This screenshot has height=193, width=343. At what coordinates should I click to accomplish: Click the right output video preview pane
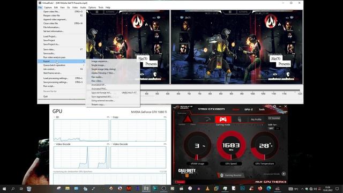[237, 47]
